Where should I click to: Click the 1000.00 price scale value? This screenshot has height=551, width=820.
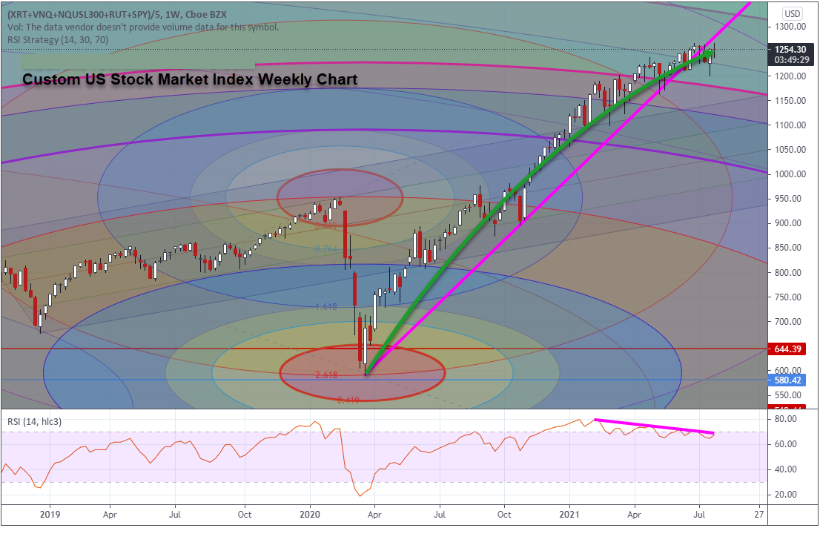790,174
